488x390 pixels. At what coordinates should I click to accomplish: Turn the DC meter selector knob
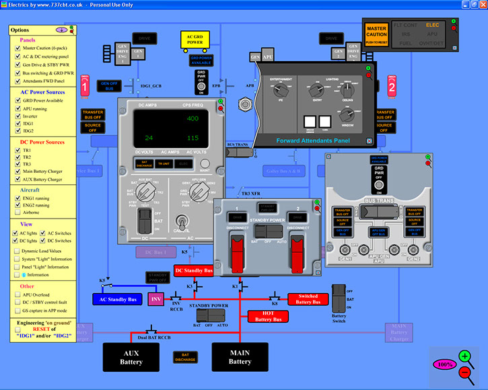tap(143, 193)
